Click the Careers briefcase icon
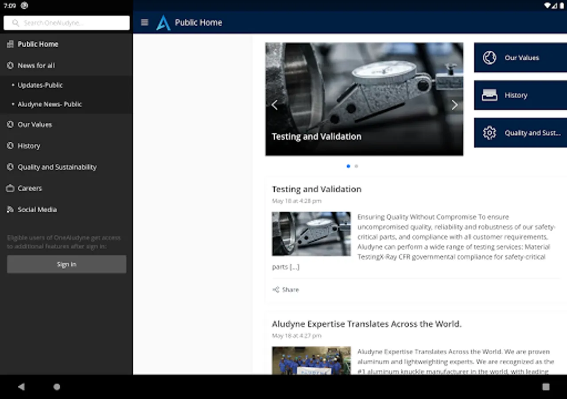This screenshot has width=567, height=399. point(10,188)
